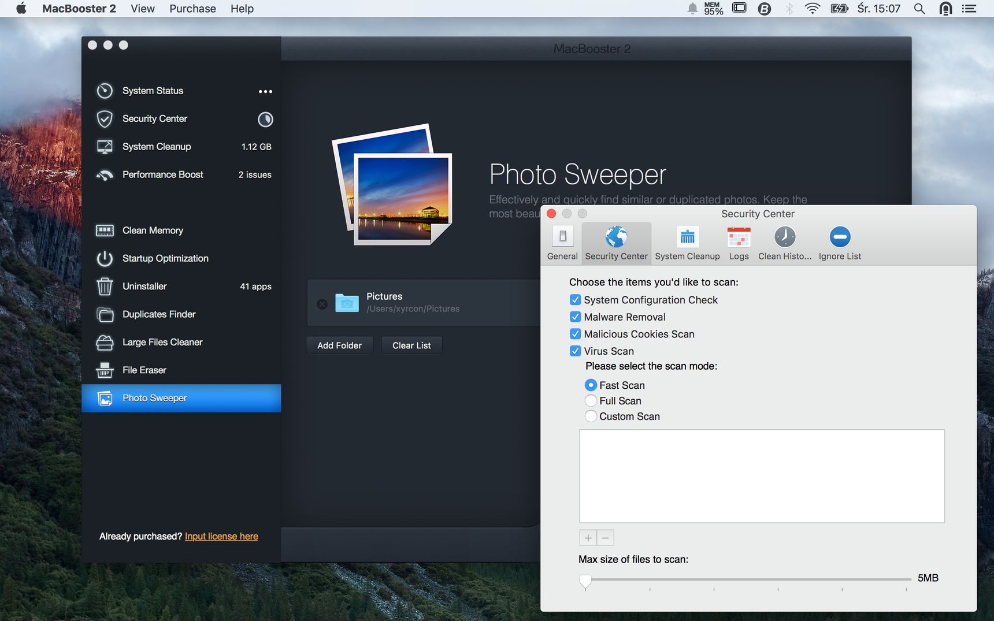Click the File Eraser shredder icon

click(x=105, y=370)
